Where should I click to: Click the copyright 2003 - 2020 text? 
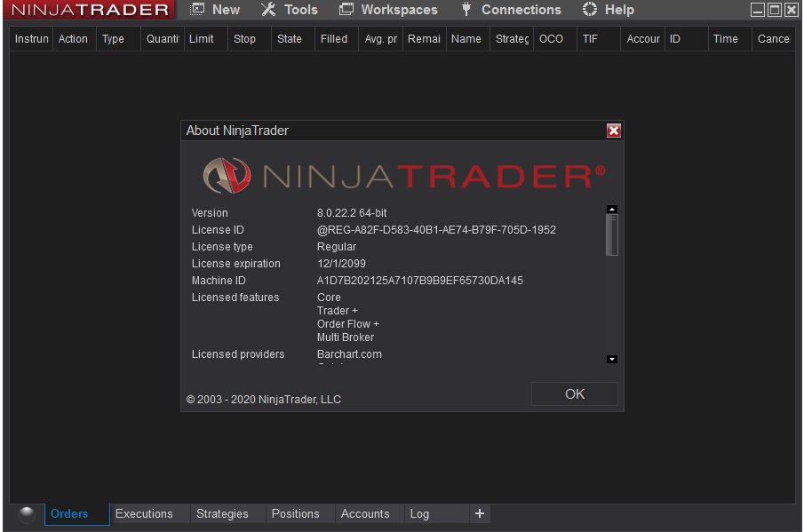tap(264, 400)
